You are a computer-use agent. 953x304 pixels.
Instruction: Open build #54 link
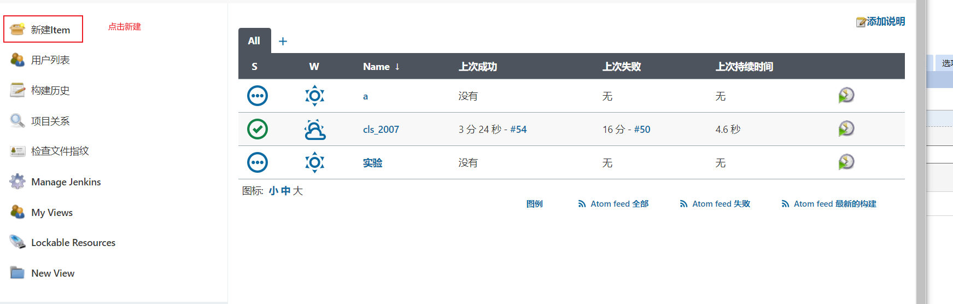[518, 130]
